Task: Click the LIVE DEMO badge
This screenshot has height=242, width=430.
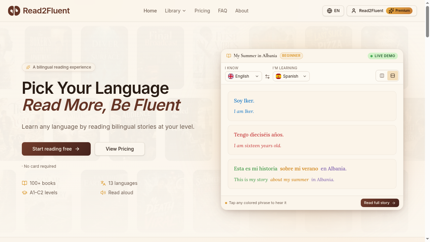Action: click(383, 56)
